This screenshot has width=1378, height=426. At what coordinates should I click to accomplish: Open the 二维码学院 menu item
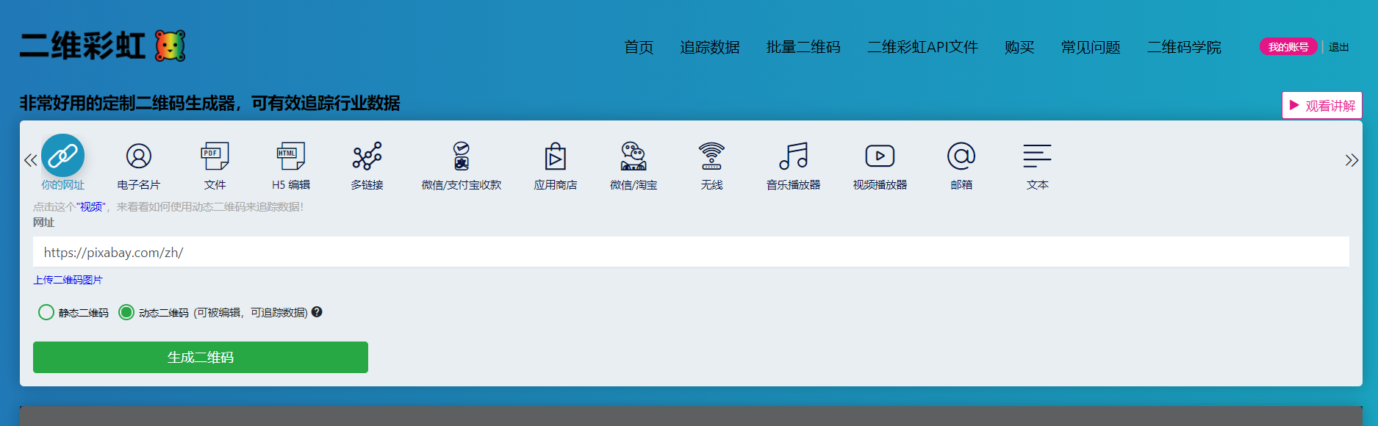1184,47
